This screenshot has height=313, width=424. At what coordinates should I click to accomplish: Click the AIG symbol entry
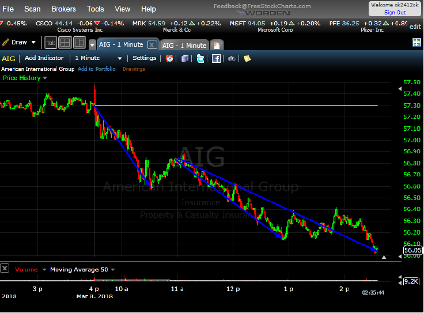9,59
